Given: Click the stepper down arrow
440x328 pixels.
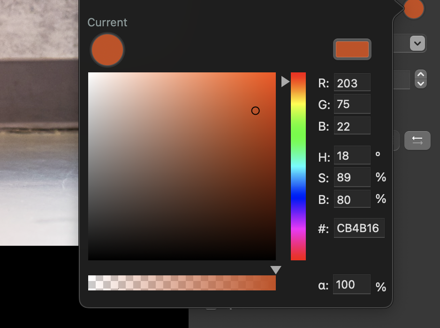Looking at the screenshot, I should point(421,84).
